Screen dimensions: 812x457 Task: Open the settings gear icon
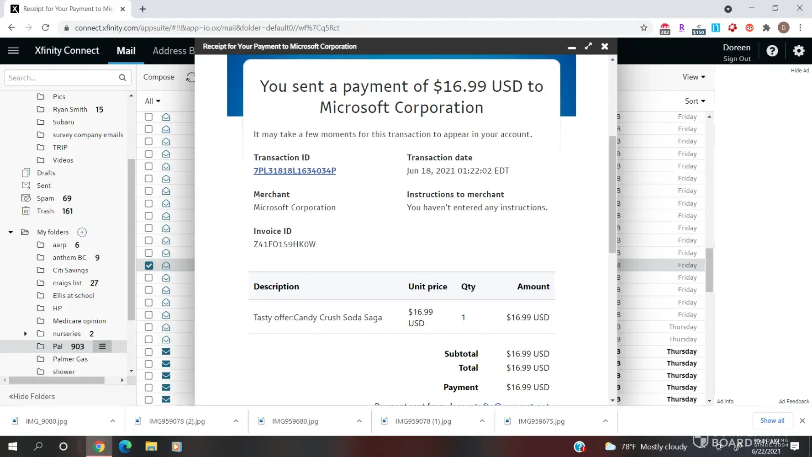(x=799, y=51)
